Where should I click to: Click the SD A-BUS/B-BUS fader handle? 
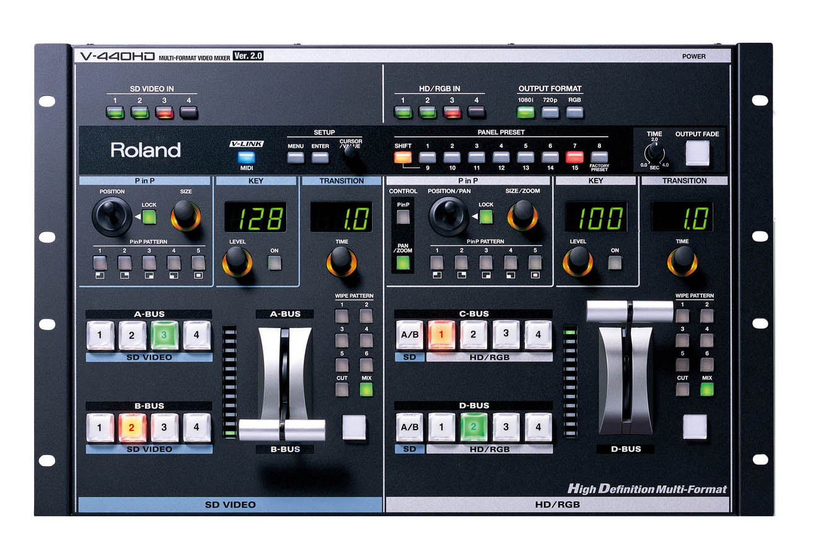[282, 430]
